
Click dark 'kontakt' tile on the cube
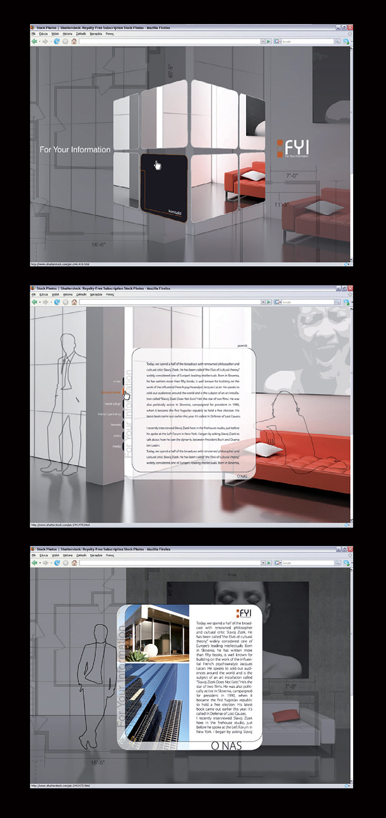pyautogui.click(x=164, y=188)
